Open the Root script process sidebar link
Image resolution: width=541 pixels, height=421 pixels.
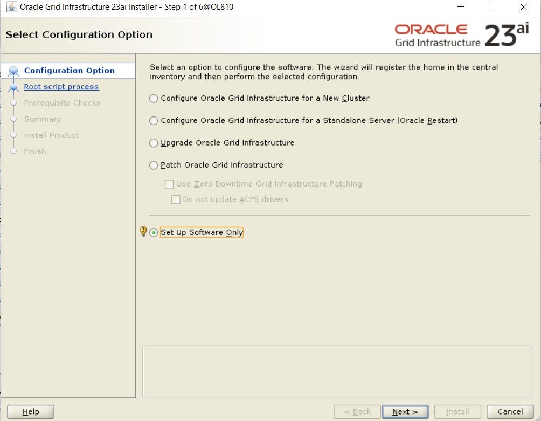61,86
